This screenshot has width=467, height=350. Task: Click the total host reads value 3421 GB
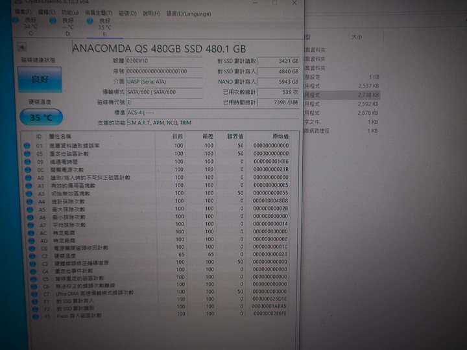point(278,61)
